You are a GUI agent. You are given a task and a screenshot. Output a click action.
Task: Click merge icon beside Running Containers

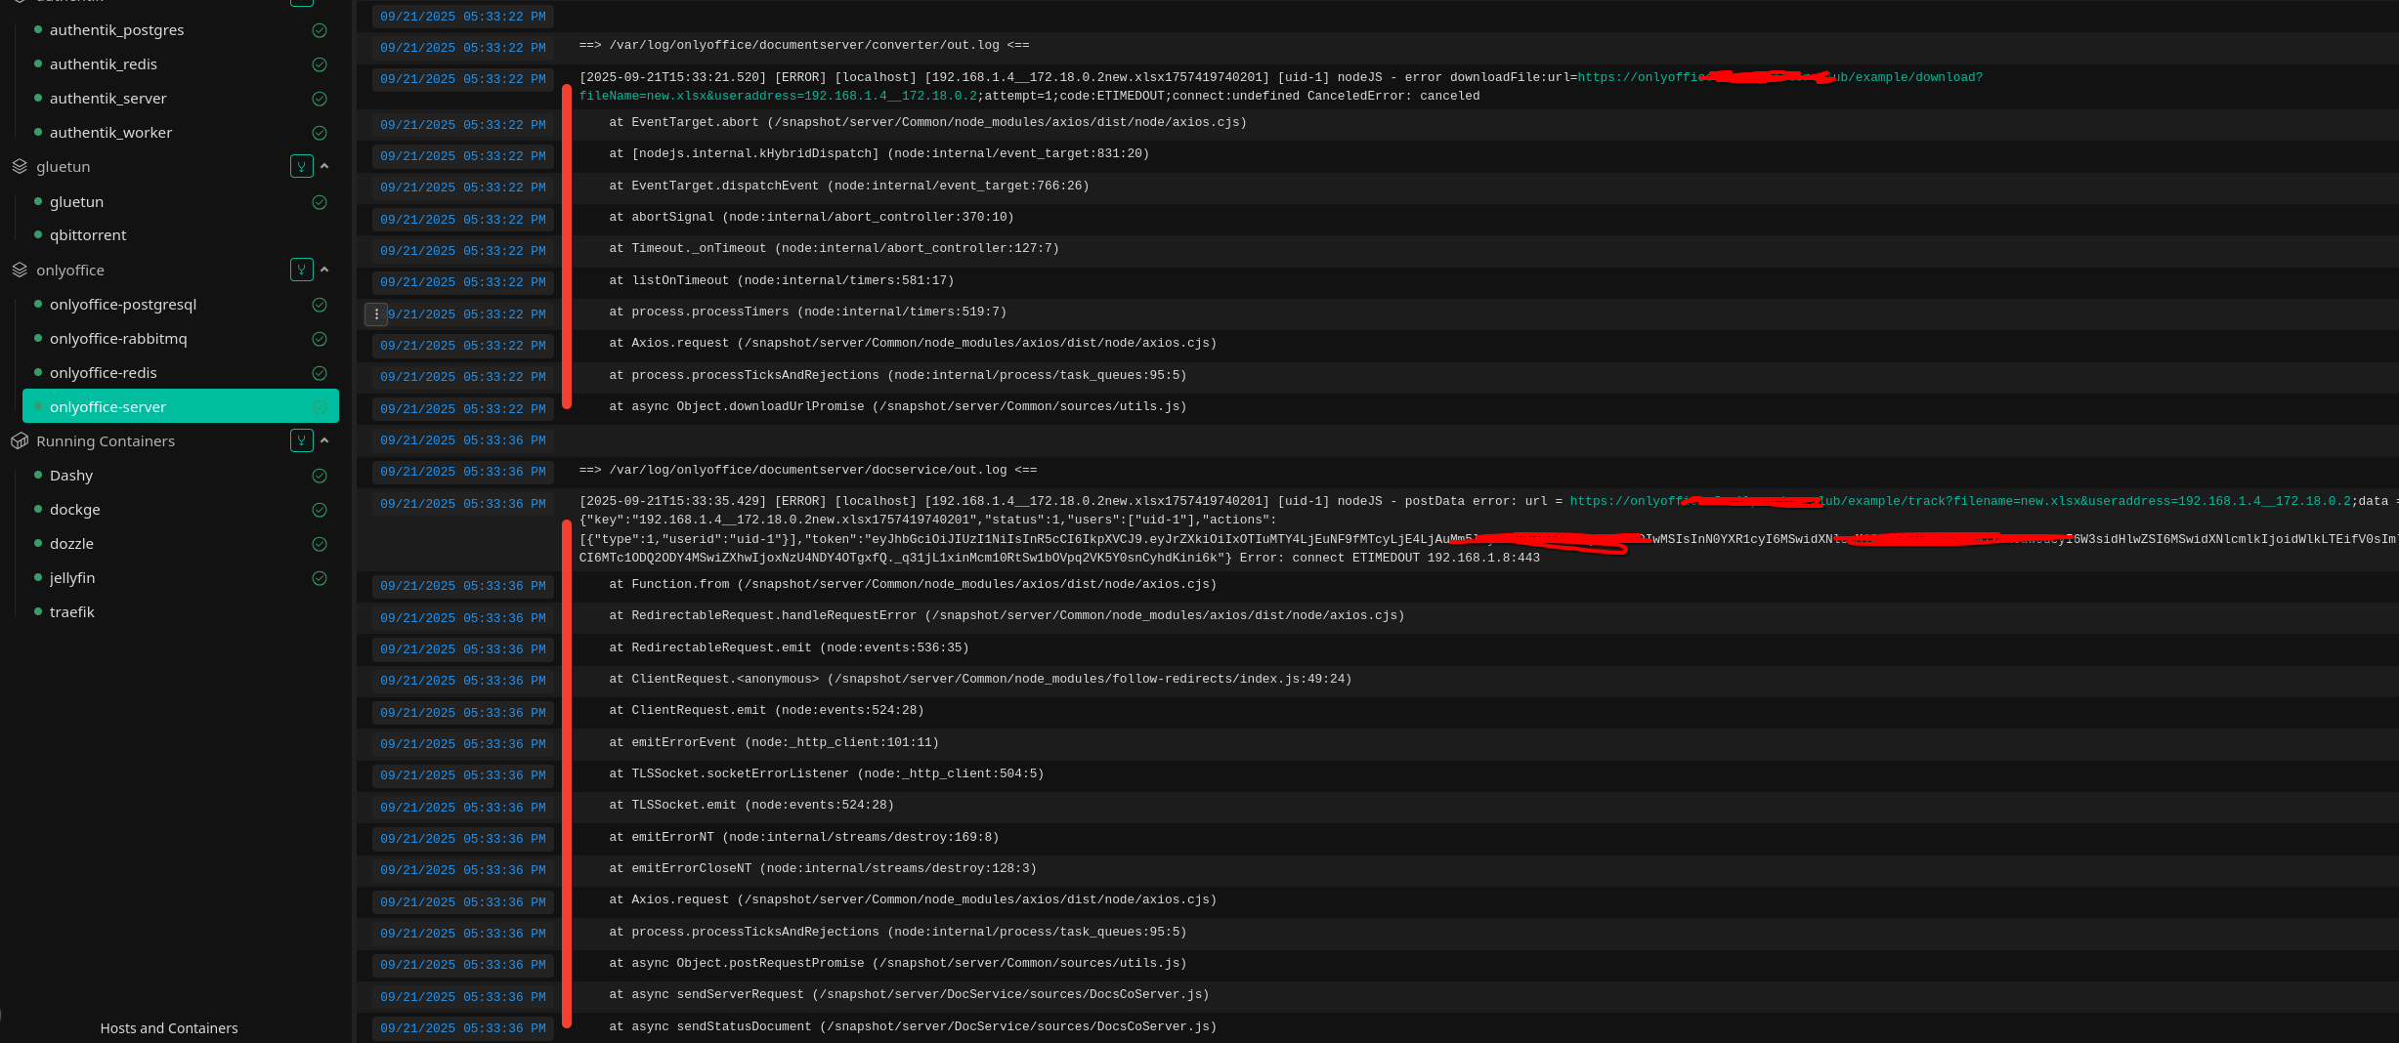(x=301, y=440)
